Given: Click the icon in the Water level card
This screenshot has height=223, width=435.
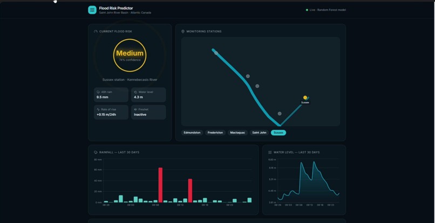Looking at the screenshot, I should pos(135,92).
